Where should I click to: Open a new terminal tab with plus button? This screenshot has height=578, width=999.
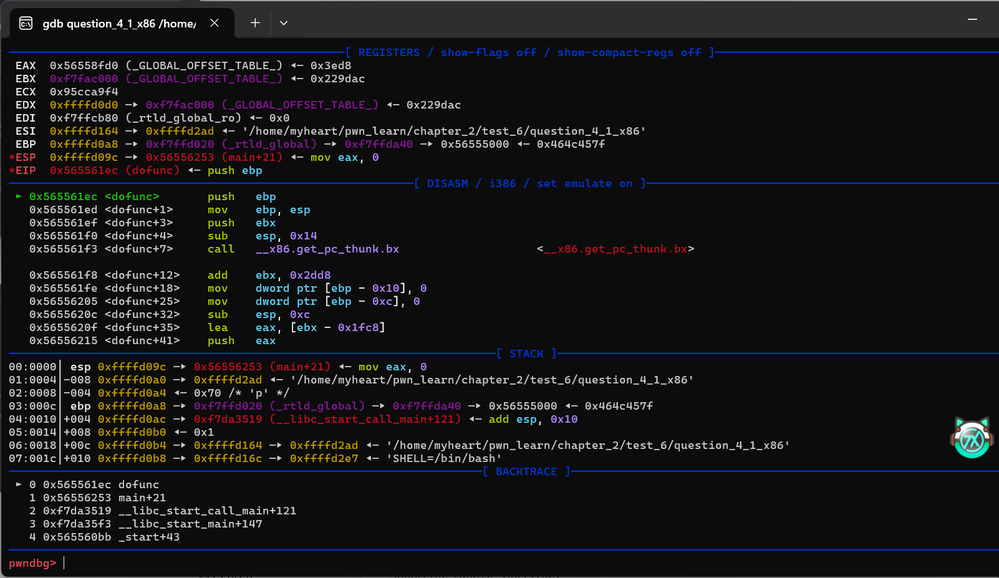255,23
